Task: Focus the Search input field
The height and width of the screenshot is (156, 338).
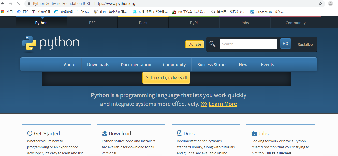Action: (x=248, y=44)
